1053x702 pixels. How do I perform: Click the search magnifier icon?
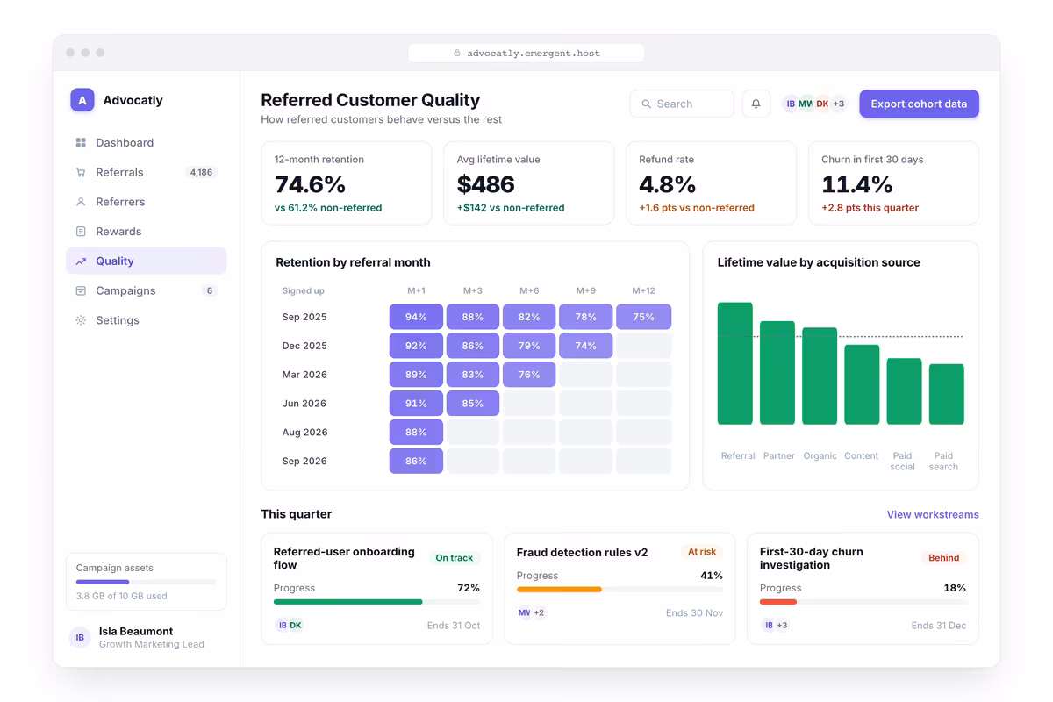[x=647, y=104]
